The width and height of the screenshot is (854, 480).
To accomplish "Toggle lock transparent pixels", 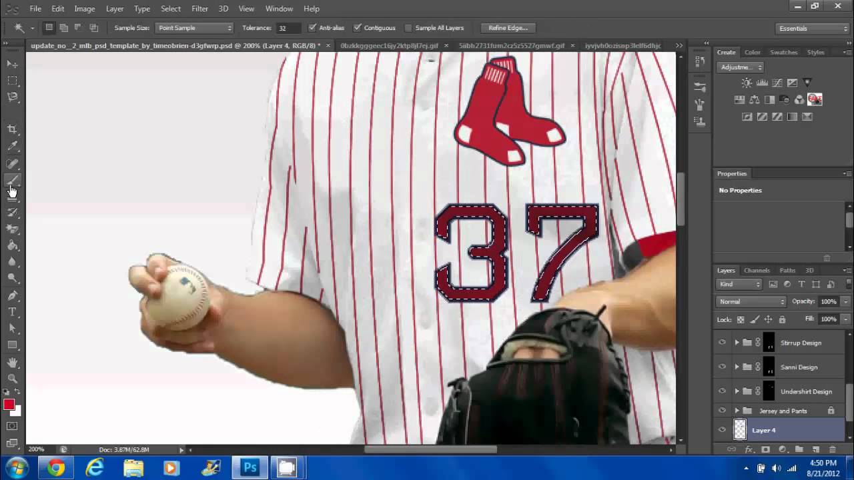I will (742, 319).
